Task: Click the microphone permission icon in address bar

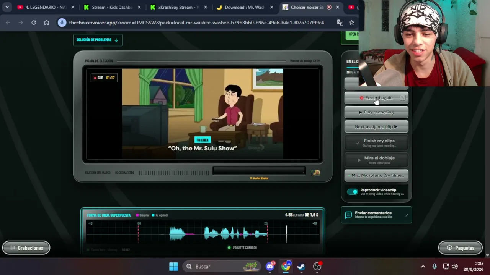Action: pos(62,23)
